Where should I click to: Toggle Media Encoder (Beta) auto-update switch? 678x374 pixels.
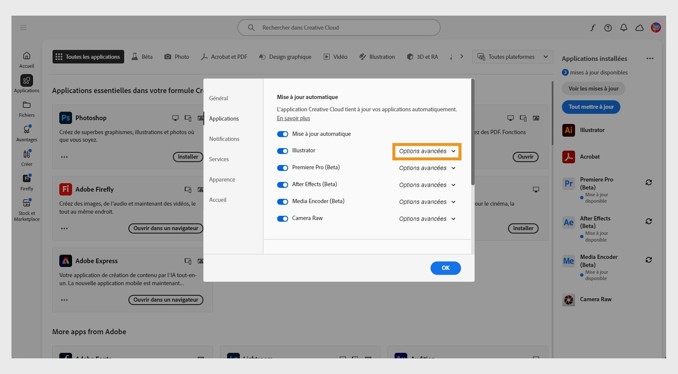283,202
